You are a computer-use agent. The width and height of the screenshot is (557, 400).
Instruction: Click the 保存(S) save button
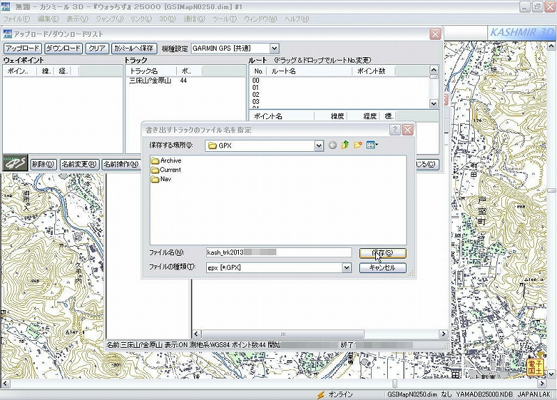382,253
